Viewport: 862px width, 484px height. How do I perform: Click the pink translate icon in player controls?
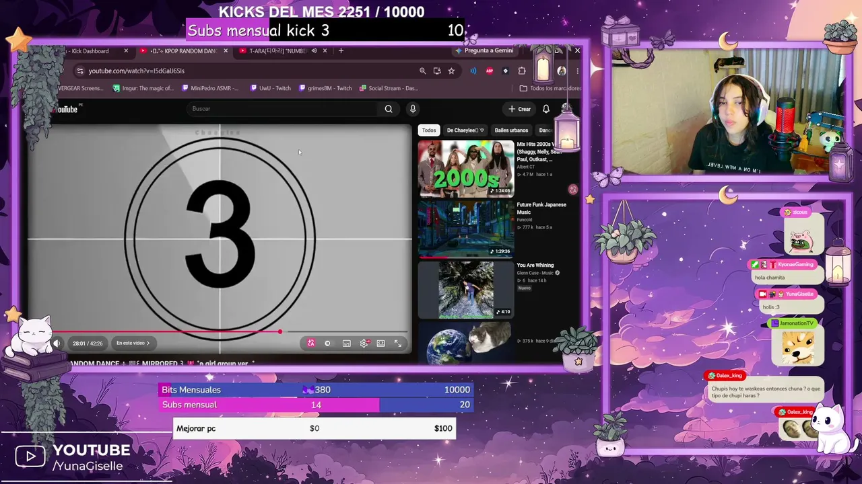(311, 344)
